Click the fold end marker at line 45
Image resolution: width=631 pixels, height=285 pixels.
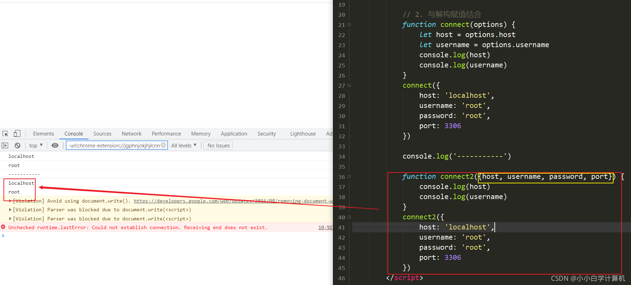point(350,268)
